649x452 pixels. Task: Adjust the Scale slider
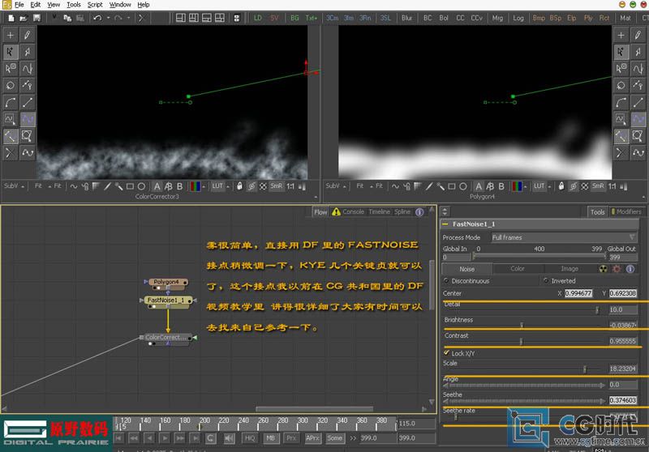[584, 369]
